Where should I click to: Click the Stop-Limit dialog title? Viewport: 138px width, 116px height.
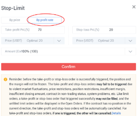13,8
